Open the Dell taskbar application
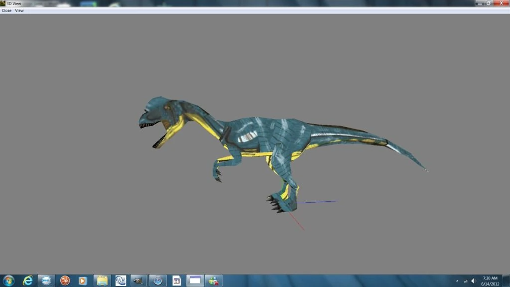This screenshot has height=287, width=510. click(x=46, y=281)
